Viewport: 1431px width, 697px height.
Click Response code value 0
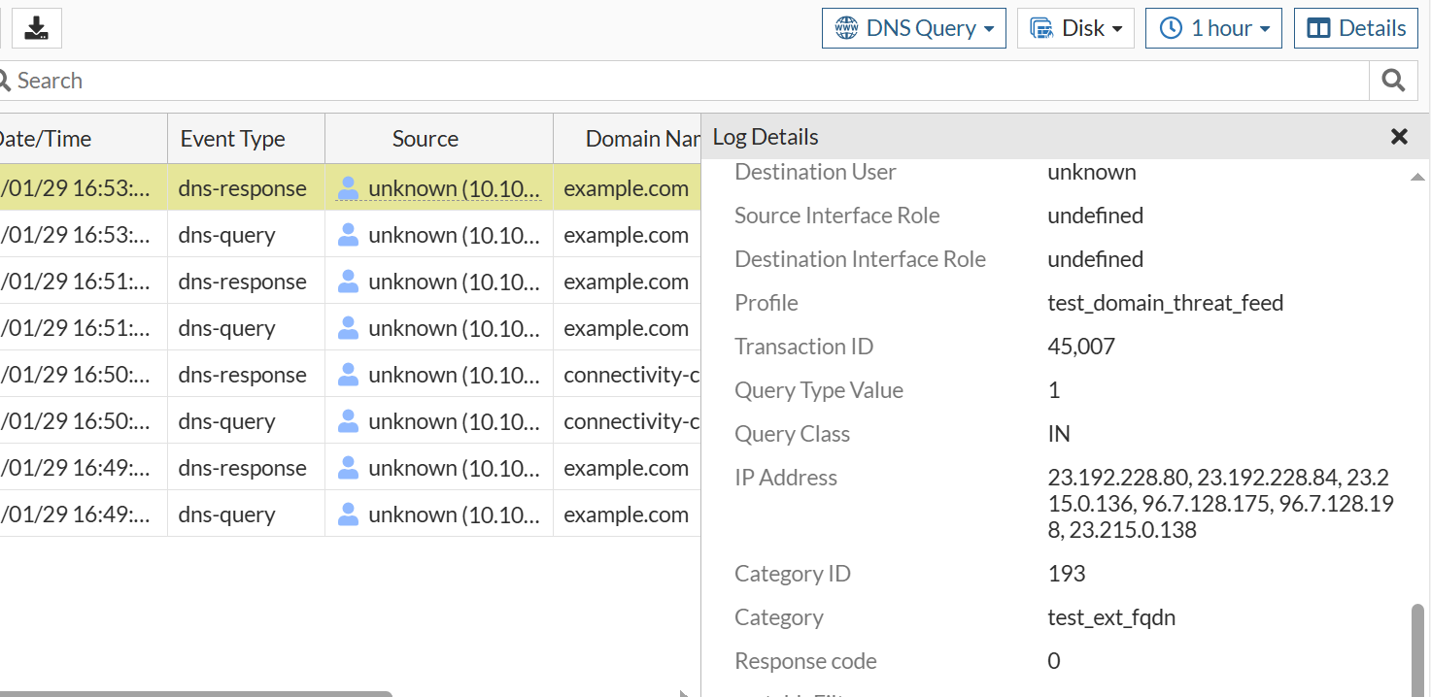point(1054,661)
